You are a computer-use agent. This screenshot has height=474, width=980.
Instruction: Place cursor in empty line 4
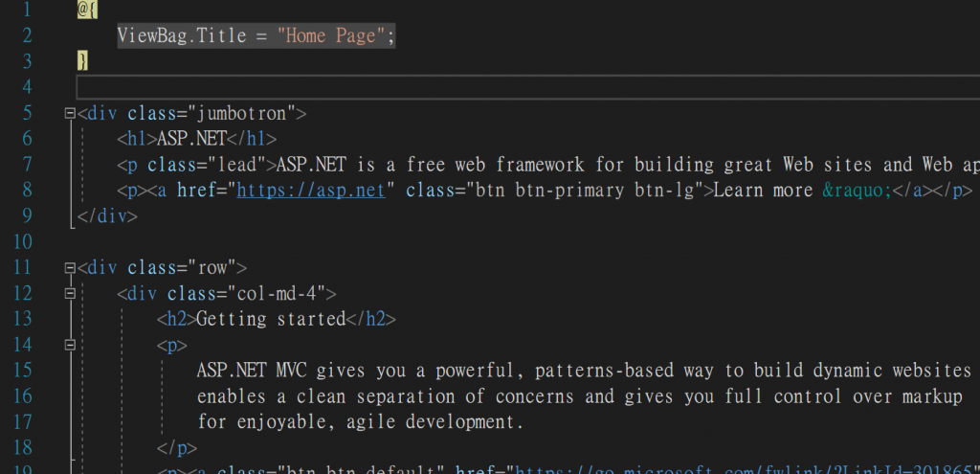point(527,87)
